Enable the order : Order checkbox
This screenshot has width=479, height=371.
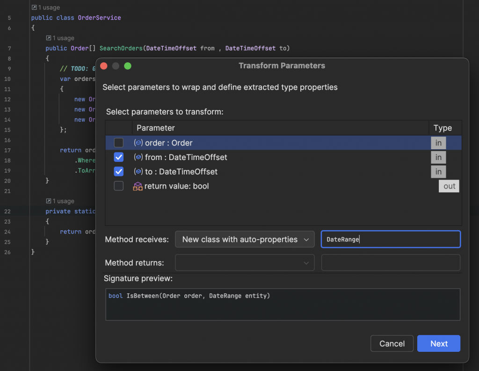pyautogui.click(x=119, y=143)
